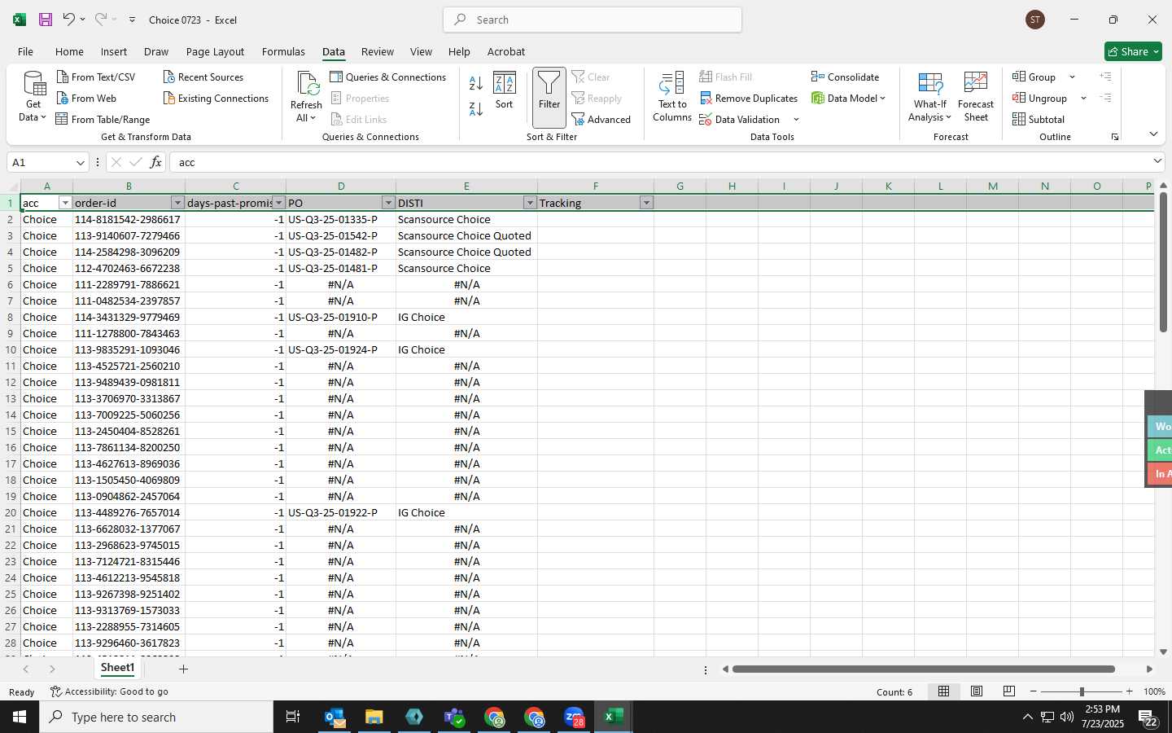Click the zoom slider handle
This screenshot has height=733, width=1172.
point(1082,691)
